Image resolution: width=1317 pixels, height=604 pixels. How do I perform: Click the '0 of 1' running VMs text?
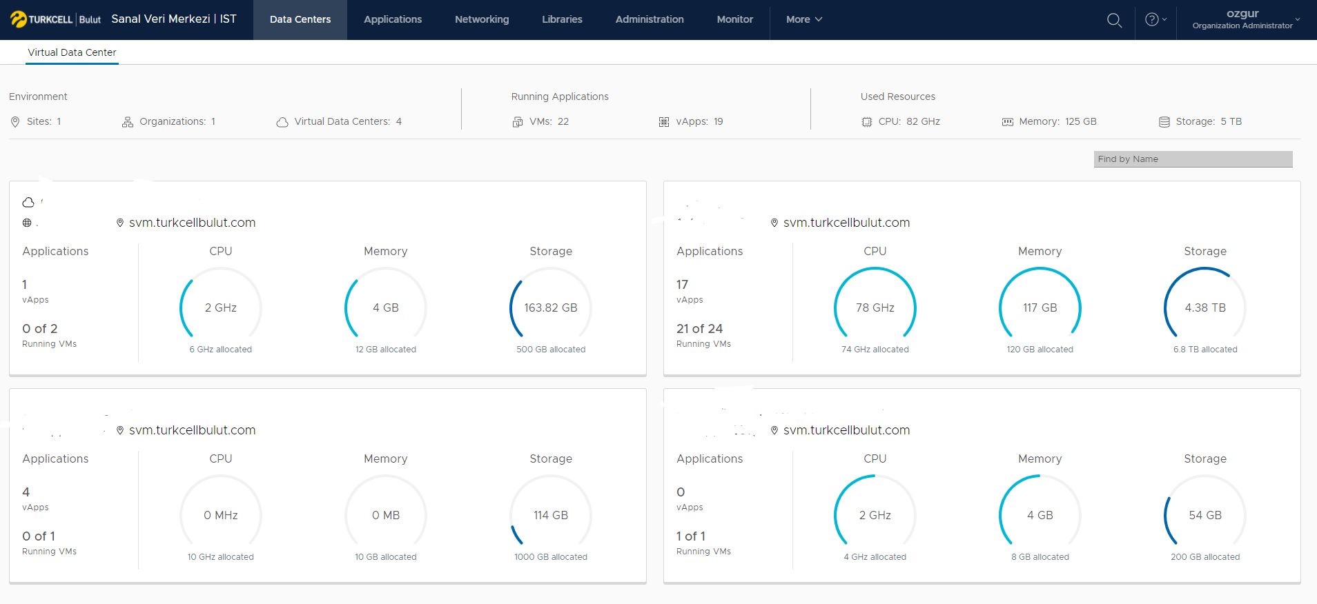click(39, 536)
